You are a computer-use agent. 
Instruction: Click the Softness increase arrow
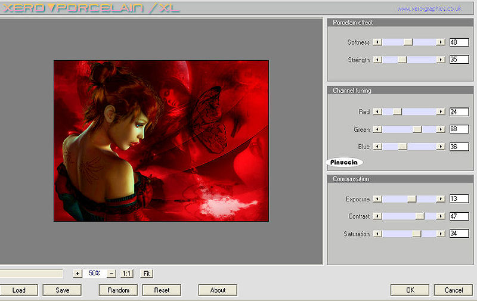click(441, 42)
